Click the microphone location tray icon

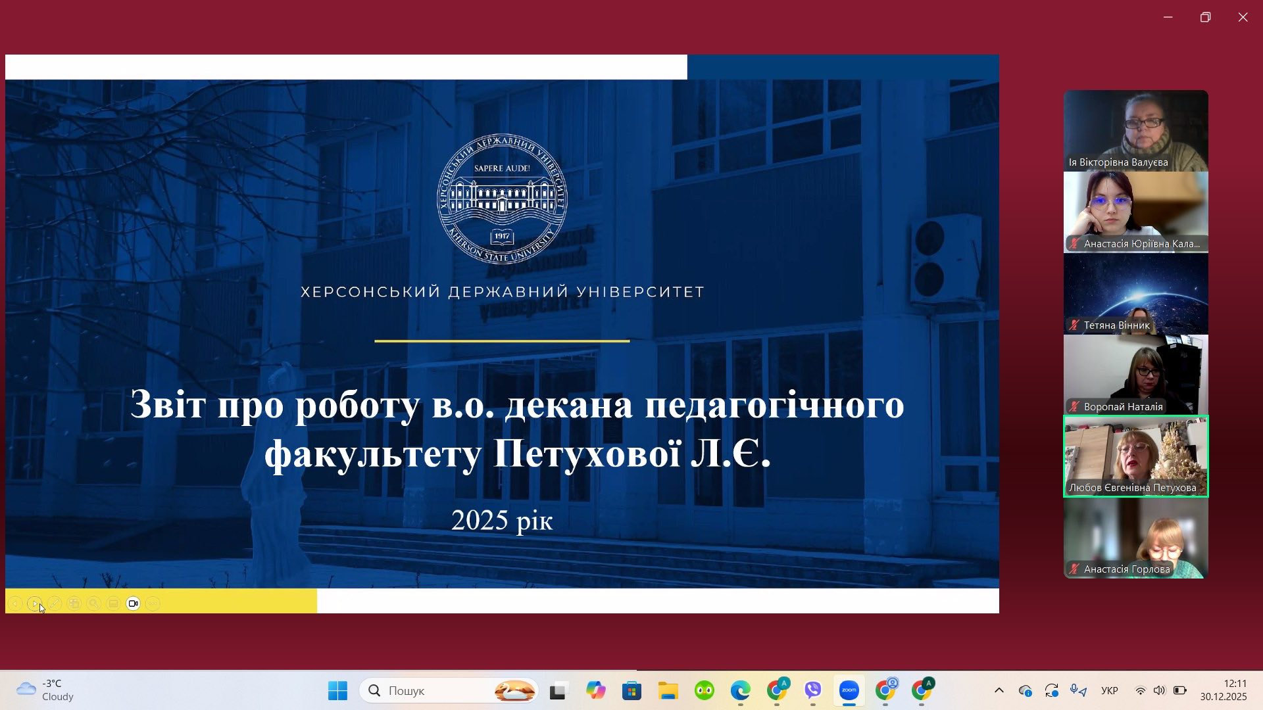click(x=1077, y=690)
